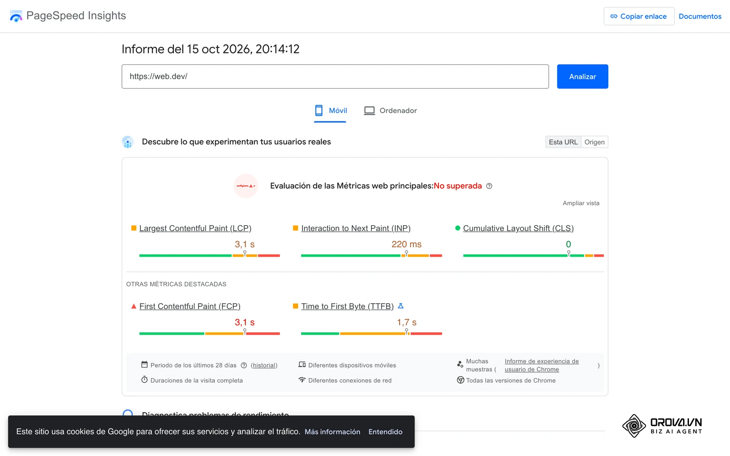
Task: Click the desktop computer icon
Action: click(x=369, y=111)
